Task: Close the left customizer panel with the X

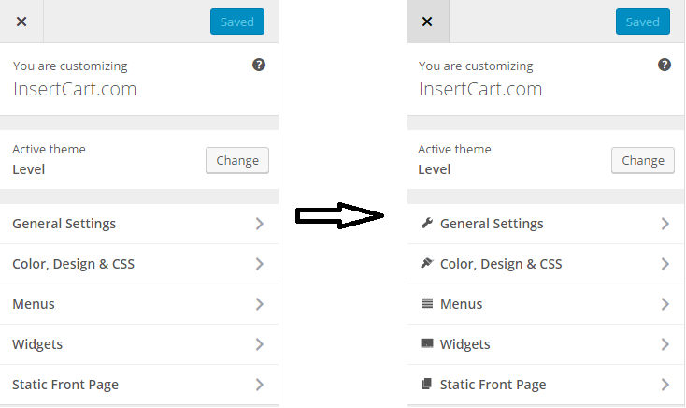Action: click(21, 22)
